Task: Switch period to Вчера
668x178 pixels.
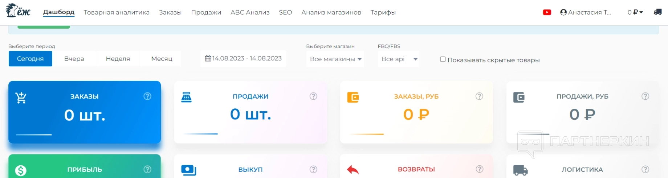Action: [x=74, y=59]
